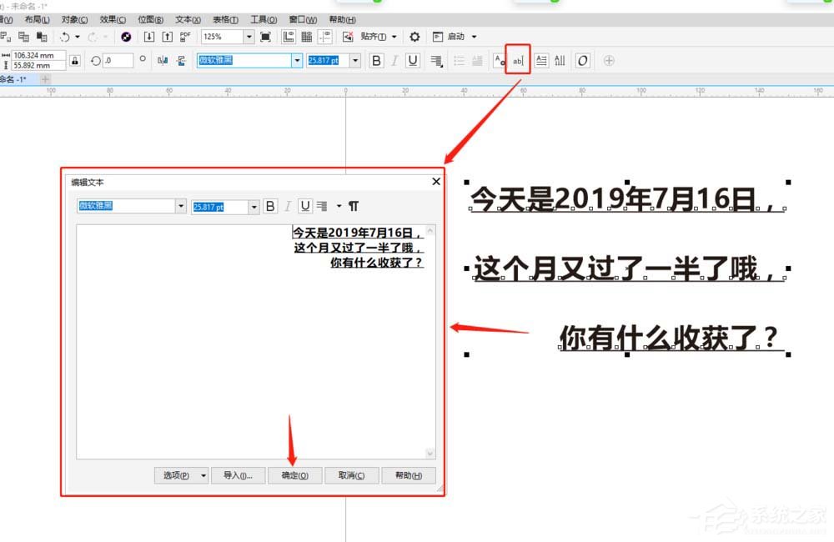Click the paragraph marks icon in dialog

tap(354, 205)
